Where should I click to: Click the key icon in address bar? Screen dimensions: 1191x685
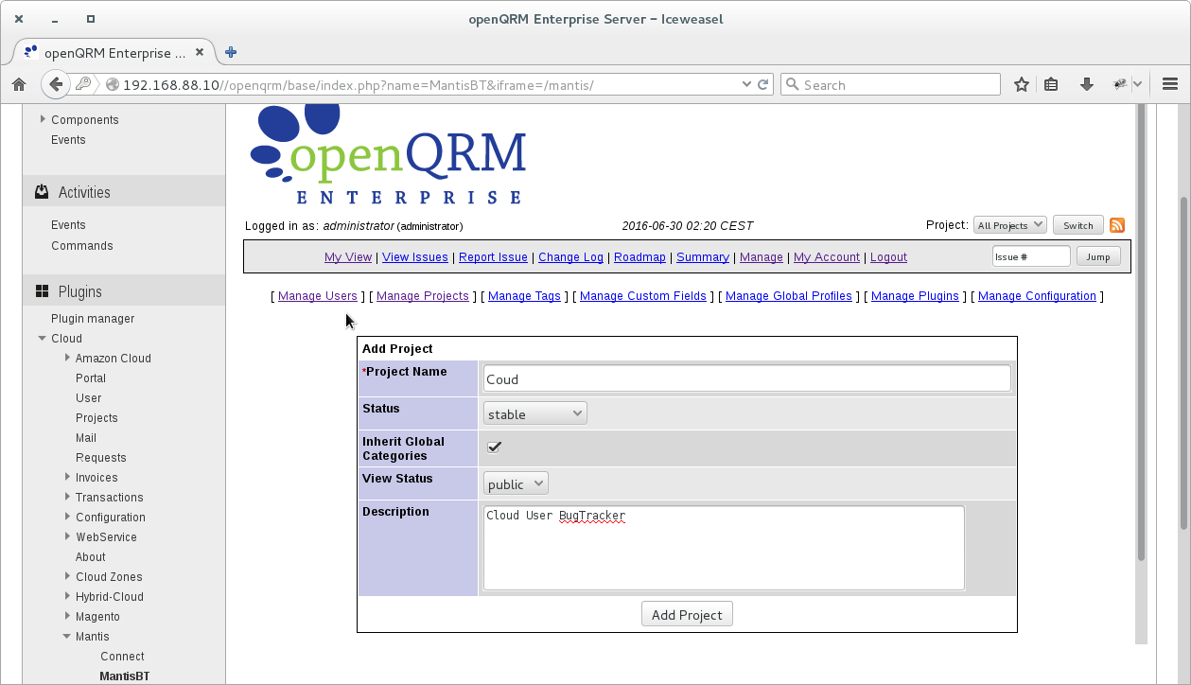click(x=84, y=84)
